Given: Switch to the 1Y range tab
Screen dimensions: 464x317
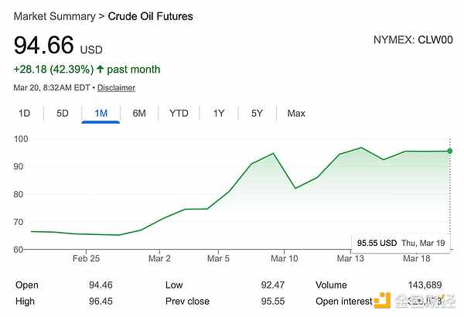Looking at the screenshot, I should click(x=219, y=114).
